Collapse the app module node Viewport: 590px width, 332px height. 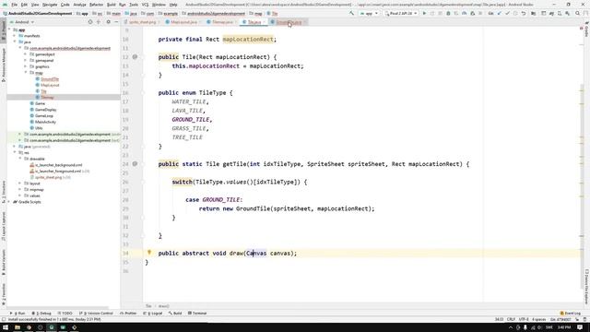click(10, 30)
